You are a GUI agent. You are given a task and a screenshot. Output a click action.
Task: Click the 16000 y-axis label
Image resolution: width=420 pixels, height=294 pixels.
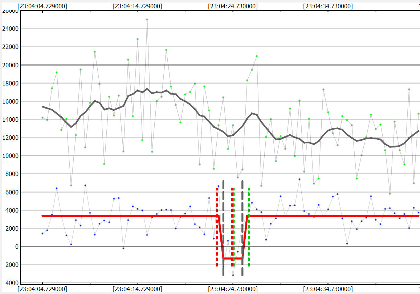10,101
